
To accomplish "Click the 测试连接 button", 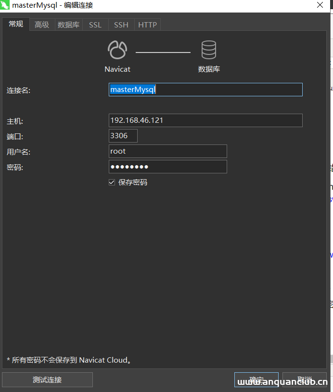I will click(x=47, y=380).
